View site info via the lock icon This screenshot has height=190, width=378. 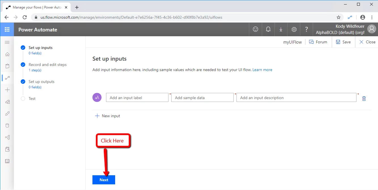coord(36,17)
